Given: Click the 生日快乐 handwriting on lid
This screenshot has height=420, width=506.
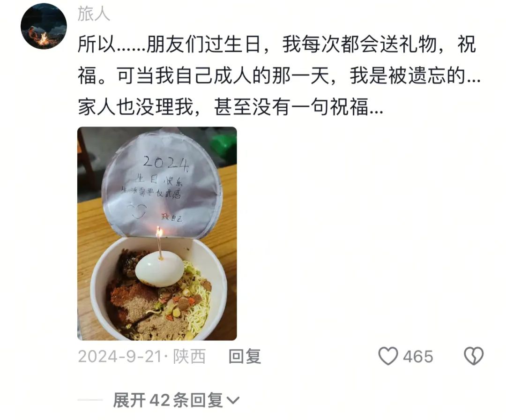Looking at the screenshot, I should (x=159, y=180).
